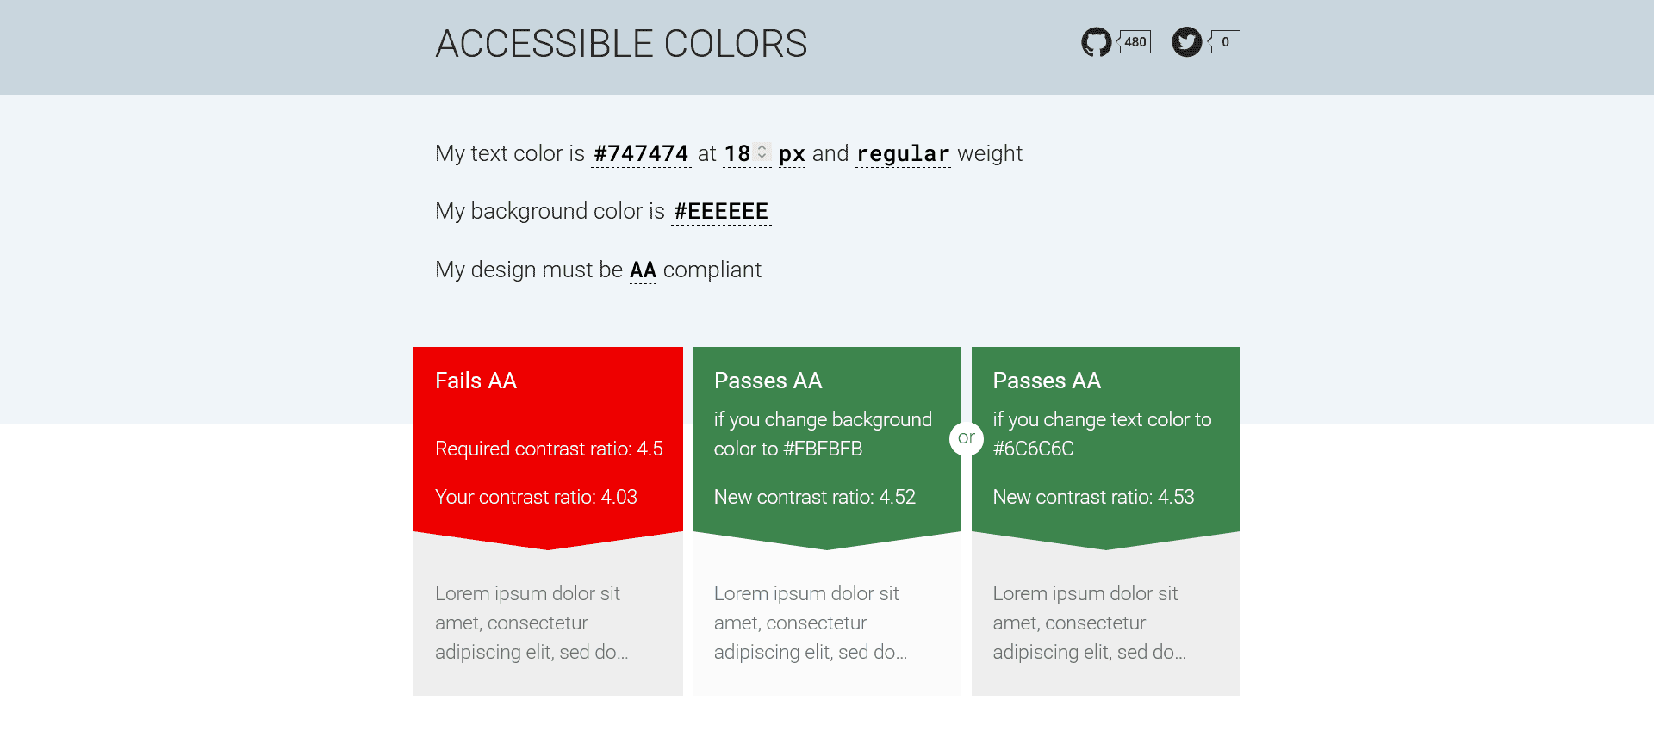Click the text color value #747474 to edit
The height and width of the screenshot is (756, 1654).
click(640, 153)
